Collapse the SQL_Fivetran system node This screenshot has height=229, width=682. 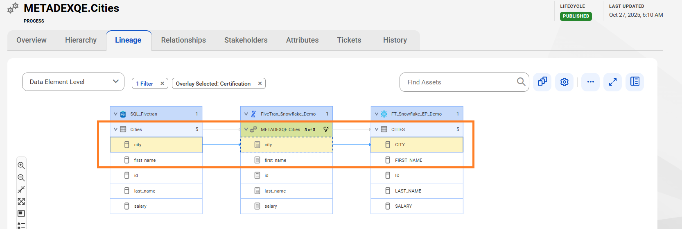[115, 114]
